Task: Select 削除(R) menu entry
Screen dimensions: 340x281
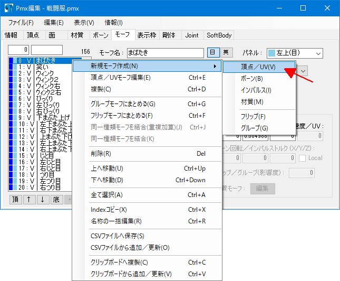Action: click(147, 154)
